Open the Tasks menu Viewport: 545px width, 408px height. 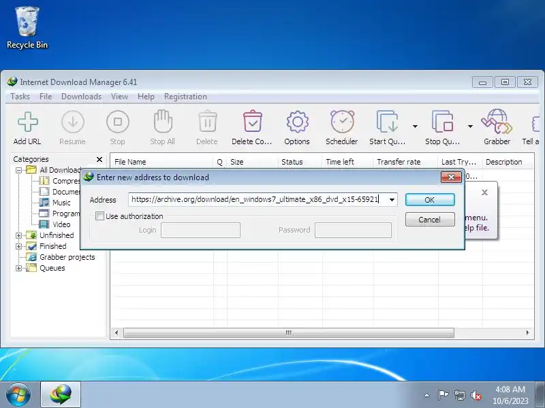(x=20, y=97)
